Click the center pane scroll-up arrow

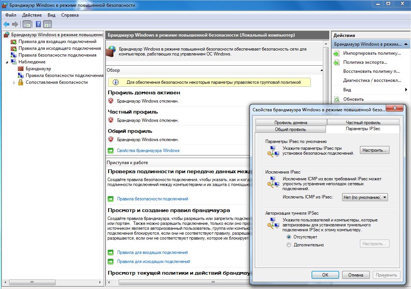326,44
